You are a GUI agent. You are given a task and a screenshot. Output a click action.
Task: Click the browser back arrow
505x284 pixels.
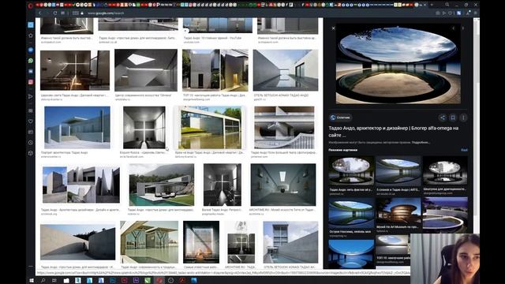39,13
